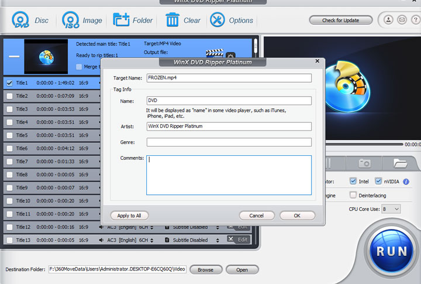Click the 'Target:MP4 Video' text

pyautogui.click(x=163, y=43)
